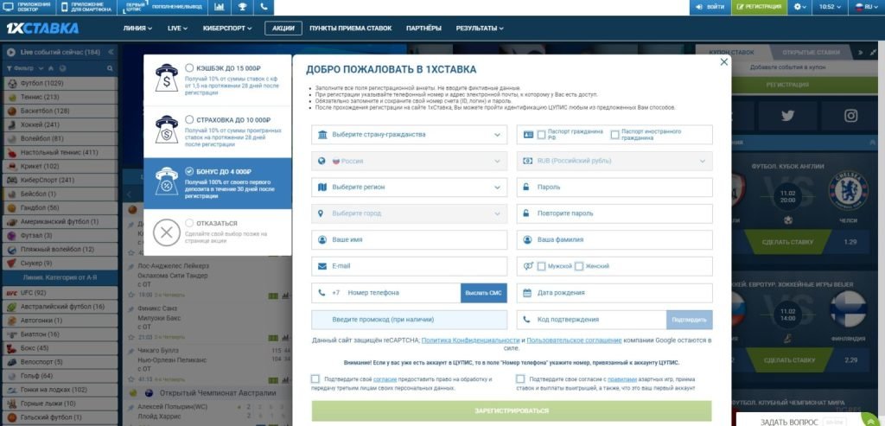Open the RUB currency dropdown
This screenshot has width=885, height=426.
(x=614, y=161)
